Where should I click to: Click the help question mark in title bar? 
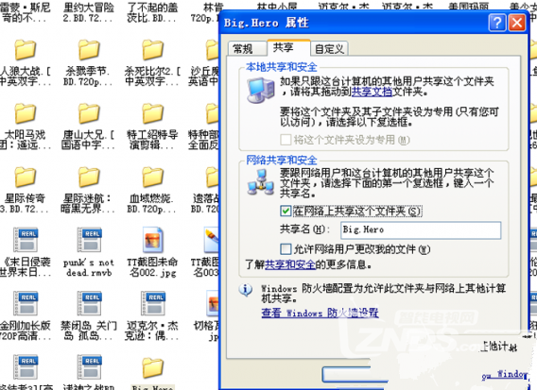tap(497, 23)
